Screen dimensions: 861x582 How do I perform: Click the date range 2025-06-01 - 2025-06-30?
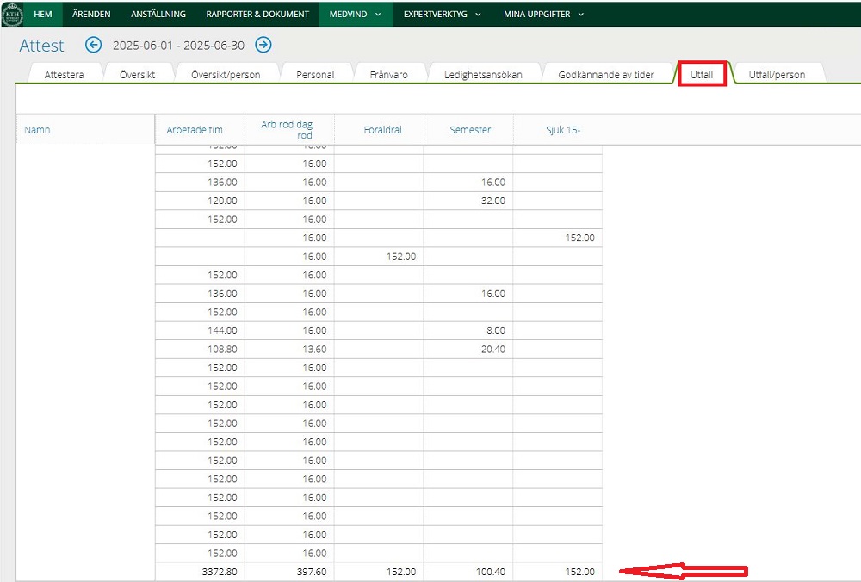click(x=178, y=46)
